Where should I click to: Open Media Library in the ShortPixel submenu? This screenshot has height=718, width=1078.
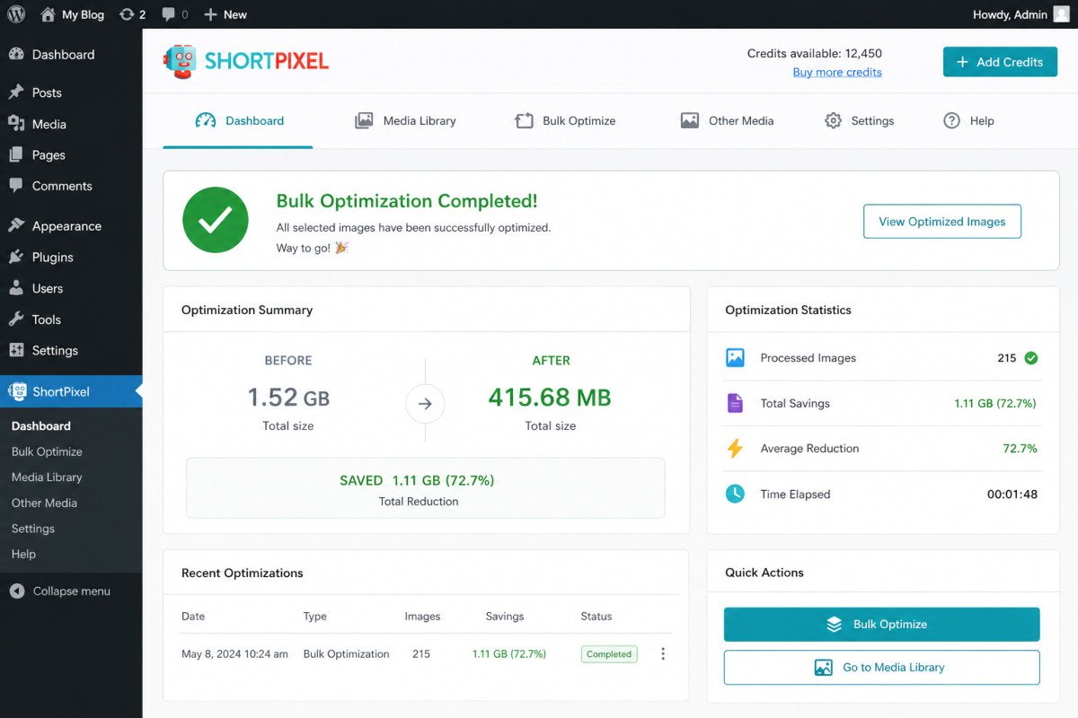click(x=47, y=477)
